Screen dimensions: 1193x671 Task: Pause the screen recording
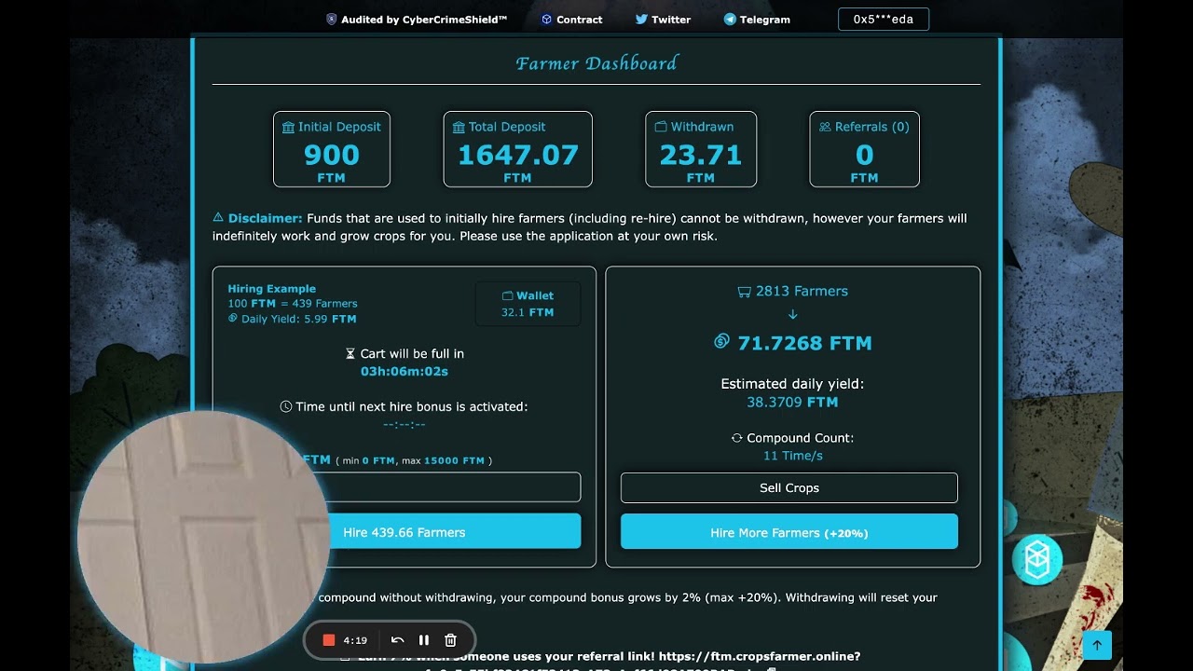[424, 640]
